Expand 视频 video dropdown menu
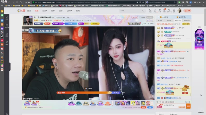206x115 pixels. 61,11
